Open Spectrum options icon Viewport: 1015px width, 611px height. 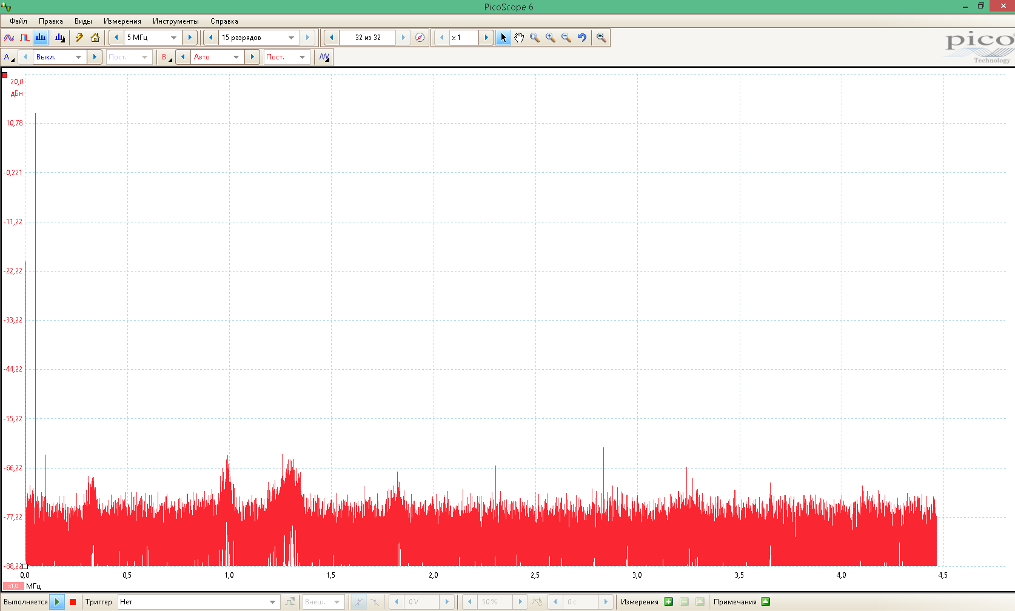(x=60, y=38)
